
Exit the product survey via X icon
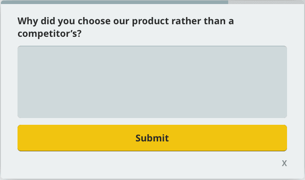click(x=284, y=163)
